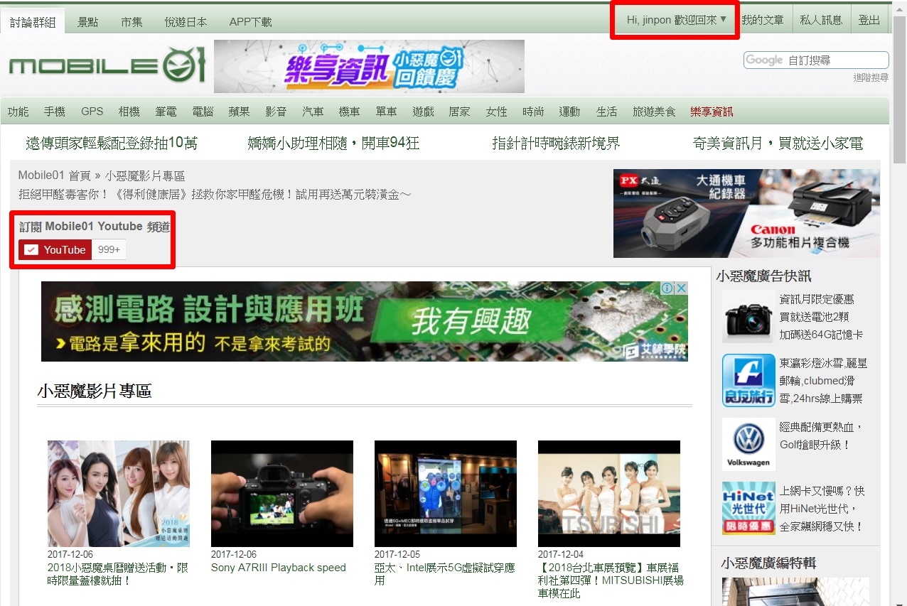
Task: Open the 女性 category menu
Action: point(496,112)
